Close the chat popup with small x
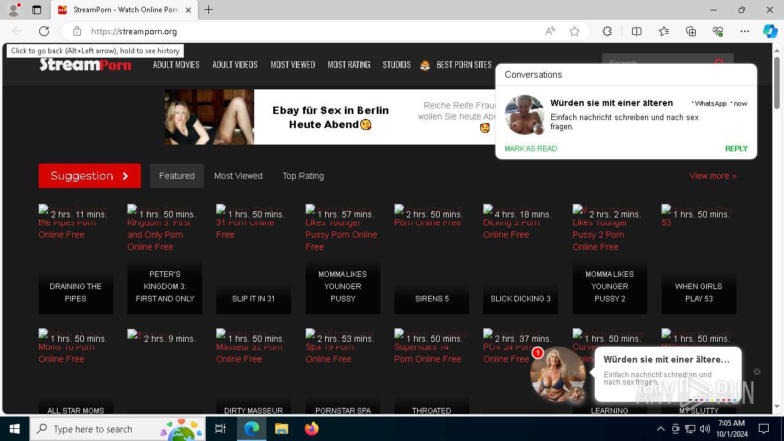Viewport: 784px width, 441px height. coord(757,372)
